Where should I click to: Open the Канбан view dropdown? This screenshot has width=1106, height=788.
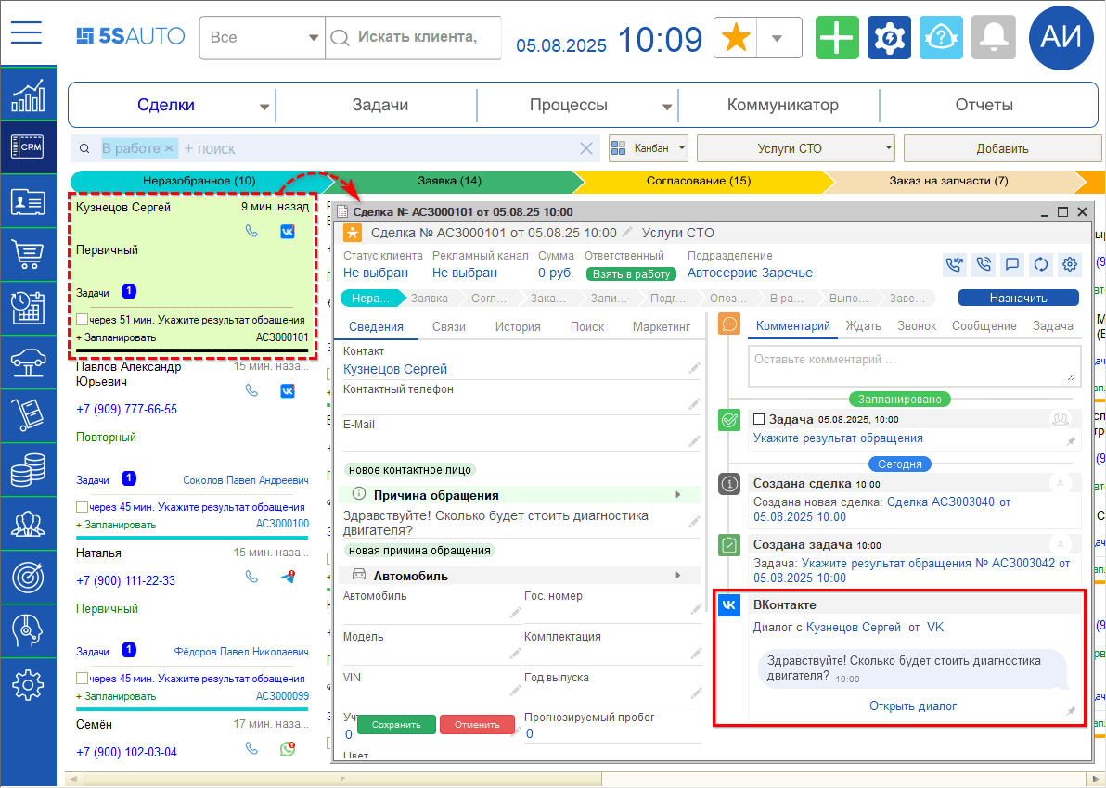[x=649, y=148]
